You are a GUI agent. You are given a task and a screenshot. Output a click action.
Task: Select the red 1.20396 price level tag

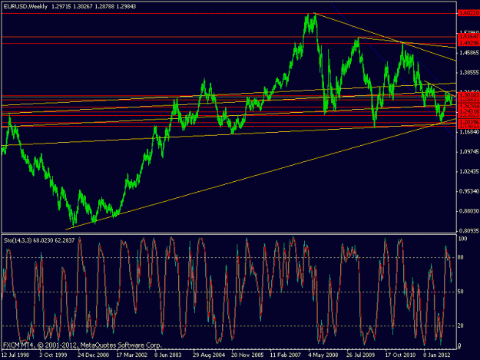point(468,122)
